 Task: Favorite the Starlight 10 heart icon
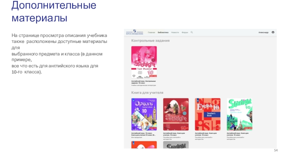click(x=229, y=128)
